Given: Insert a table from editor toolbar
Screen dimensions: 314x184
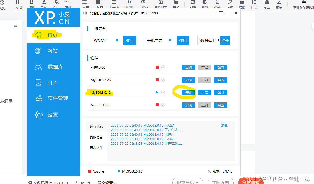Looking at the screenshot, I should (x=176, y=4).
